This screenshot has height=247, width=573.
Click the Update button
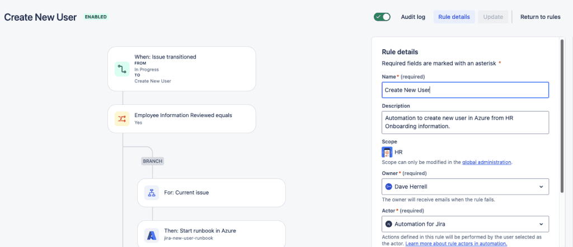click(493, 17)
